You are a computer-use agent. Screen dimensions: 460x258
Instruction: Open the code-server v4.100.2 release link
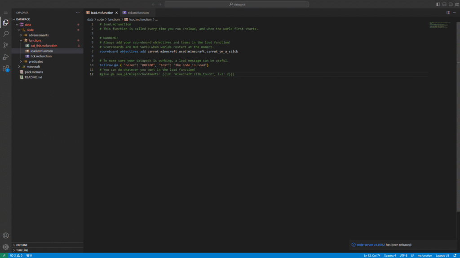(x=371, y=245)
